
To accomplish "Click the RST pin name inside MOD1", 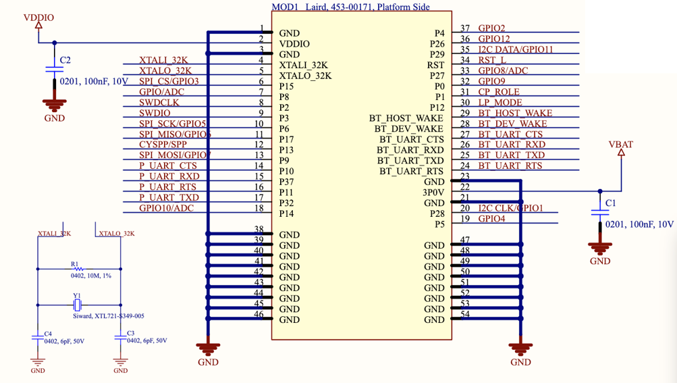I will [435, 66].
